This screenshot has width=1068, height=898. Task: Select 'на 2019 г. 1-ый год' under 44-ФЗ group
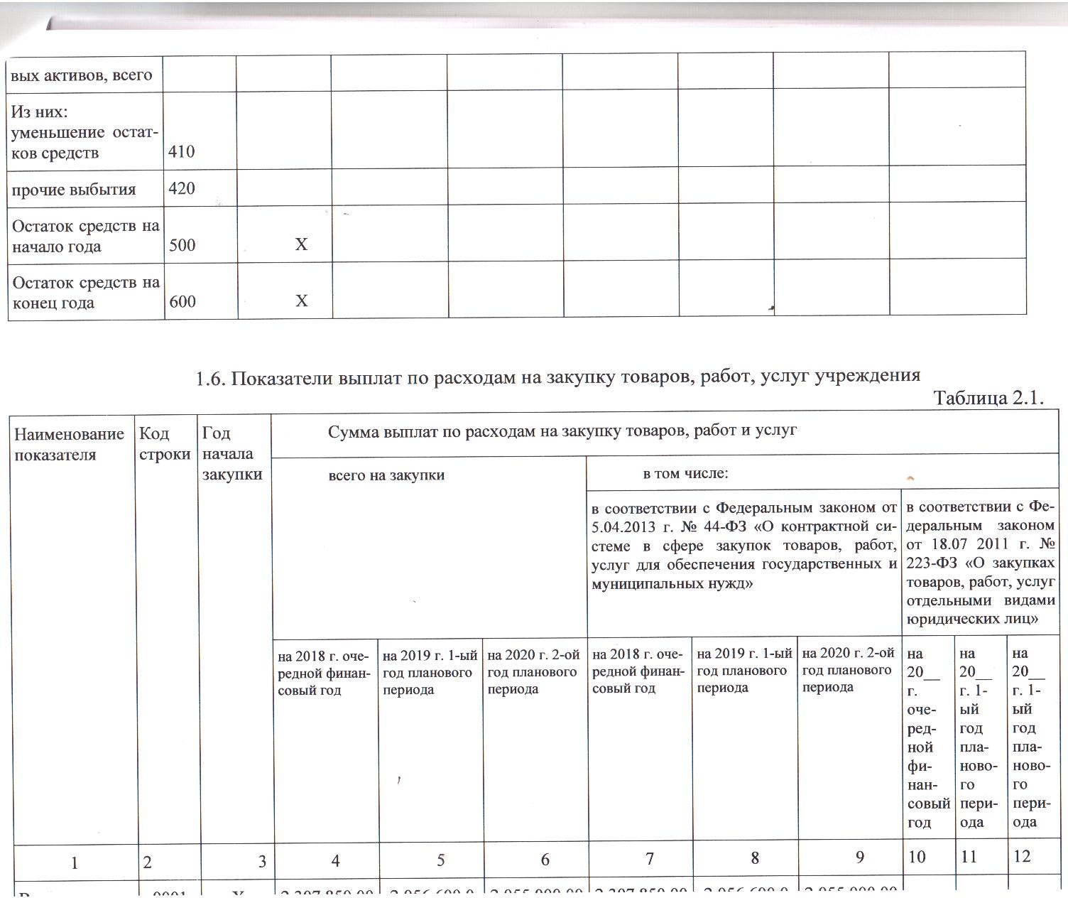click(x=744, y=670)
